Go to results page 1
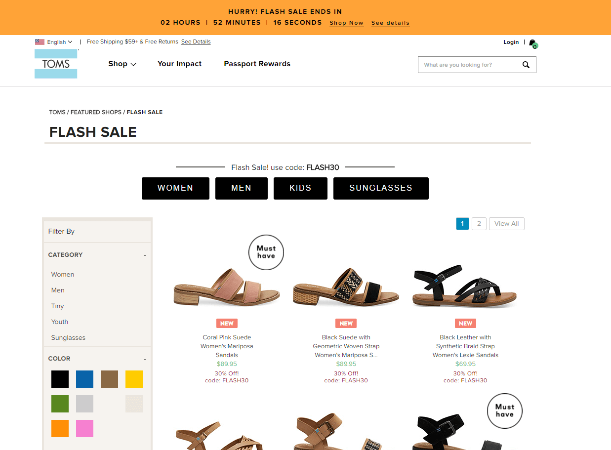The height and width of the screenshot is (450, 611). [462, 224]
